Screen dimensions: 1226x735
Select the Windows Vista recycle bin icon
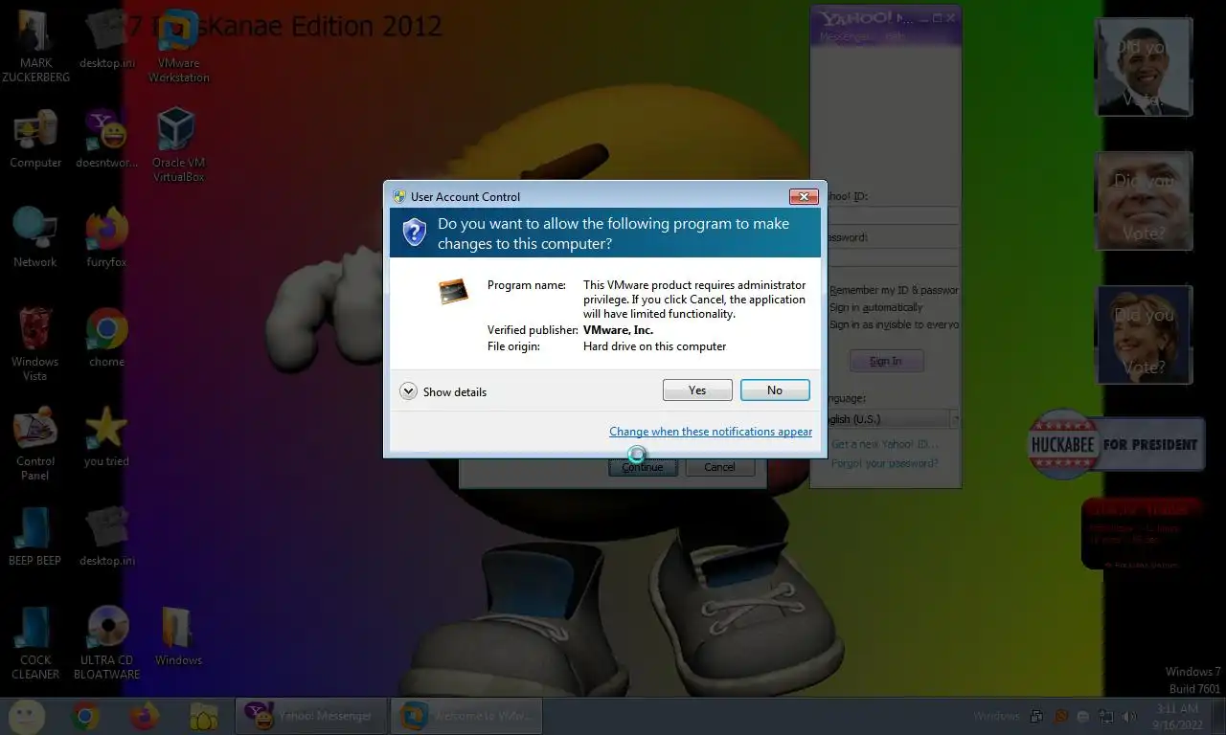click(x=35, y=345)
